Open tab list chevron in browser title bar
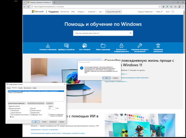186x138 pixels. (24, 2)
